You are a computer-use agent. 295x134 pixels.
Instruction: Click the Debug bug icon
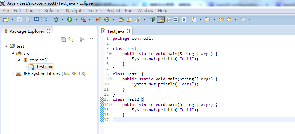(56, 19)
